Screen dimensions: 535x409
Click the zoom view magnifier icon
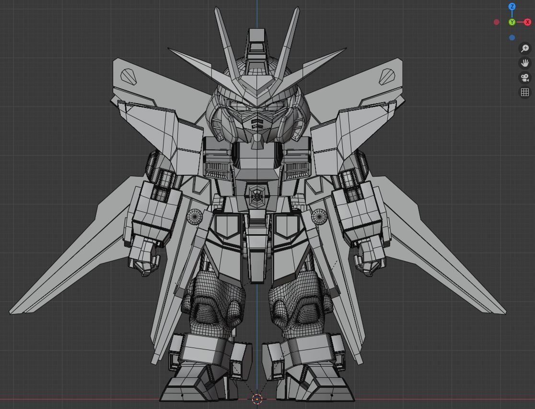click(x=525, y=48)
